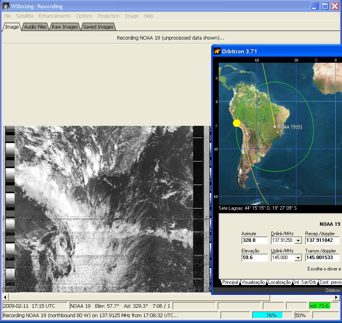Open the Projection menu

click(108, 16)
